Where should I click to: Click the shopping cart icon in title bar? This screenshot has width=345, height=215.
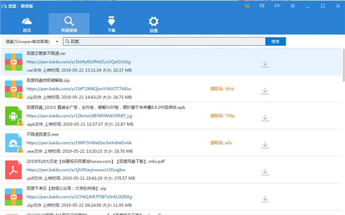click(x=247, y=6)
